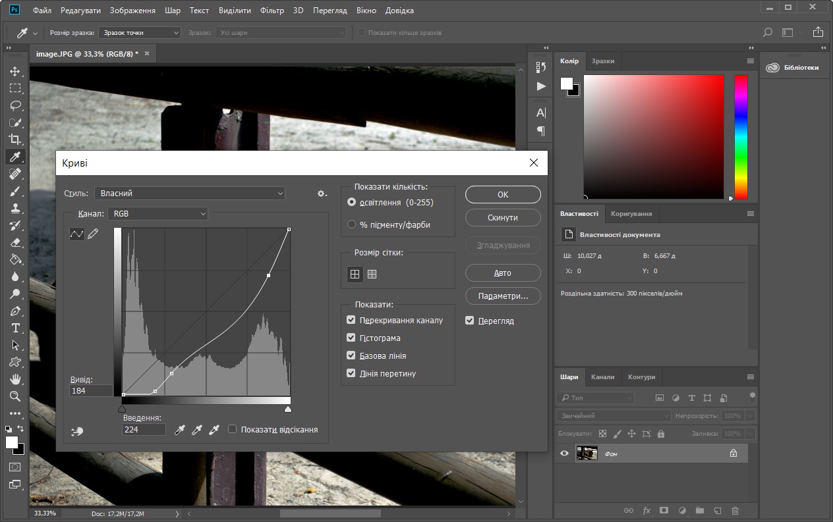Uncheck the Гістограма checkbox
Viewport: 833px width, 522px height.
click(x=351, y=338)
